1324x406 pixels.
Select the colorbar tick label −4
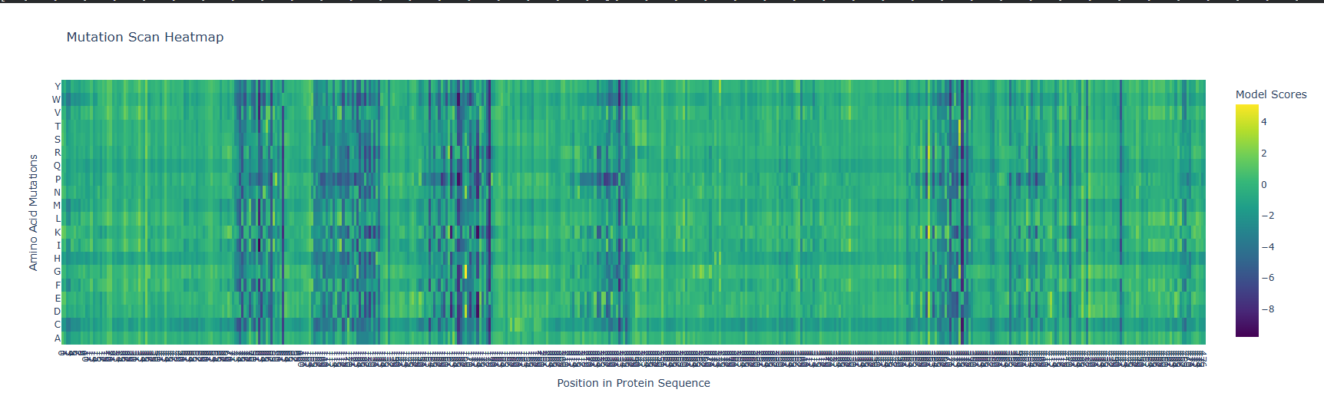pos(1268,247)
